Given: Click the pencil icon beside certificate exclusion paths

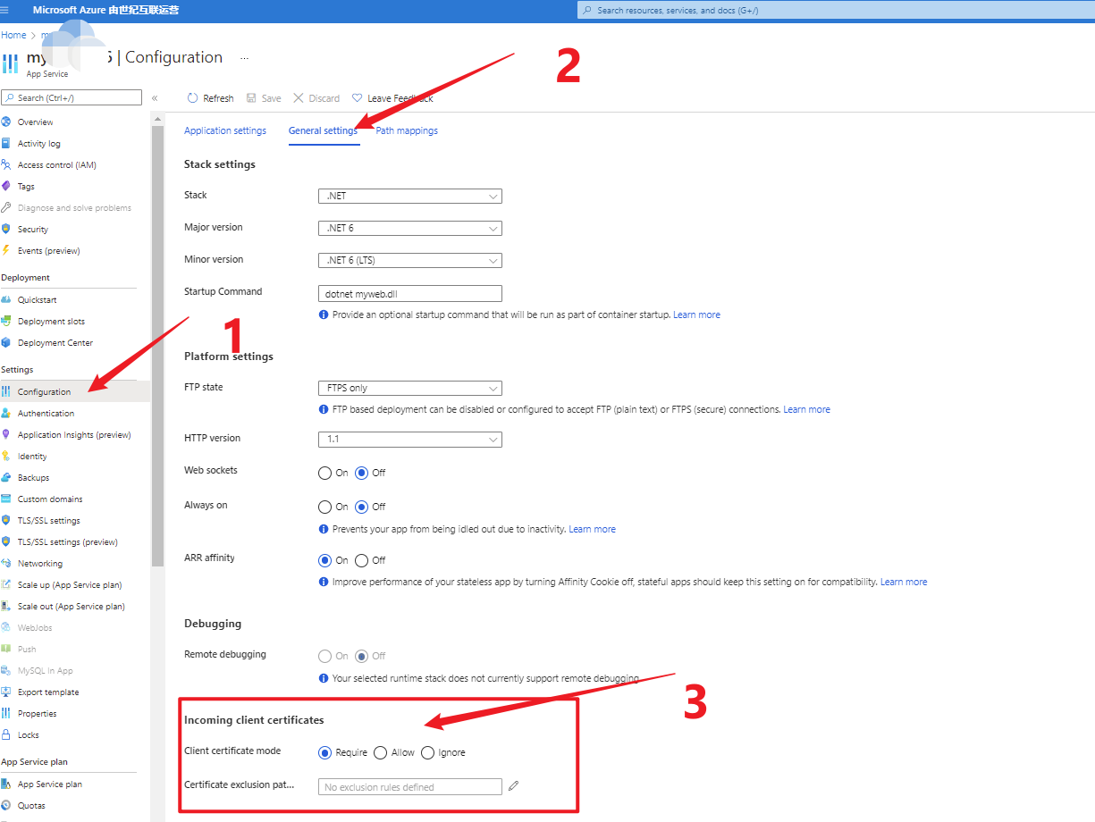Looking at the screenshot, I should tap(513, 786).
